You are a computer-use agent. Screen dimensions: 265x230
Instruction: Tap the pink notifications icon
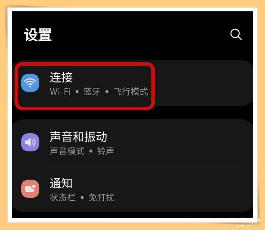30,189
